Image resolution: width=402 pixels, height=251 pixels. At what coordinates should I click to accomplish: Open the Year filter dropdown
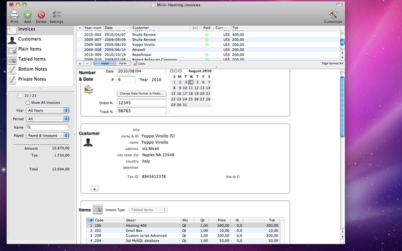(48, 110)
